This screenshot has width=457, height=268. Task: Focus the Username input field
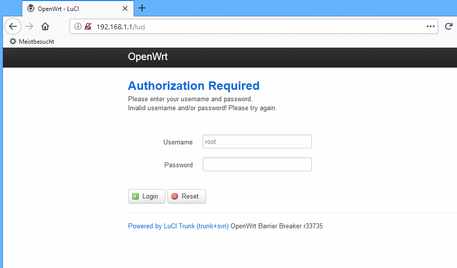pyautogui.click(x=257, y=141)
